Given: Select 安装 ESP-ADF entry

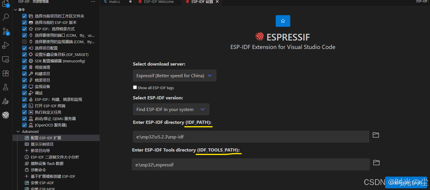Looking at the screenshot, I should tap(56, 183).
